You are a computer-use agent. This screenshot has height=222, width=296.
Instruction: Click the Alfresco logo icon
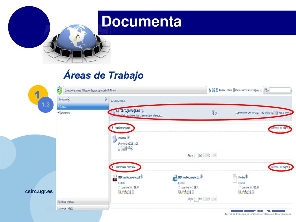60,90
